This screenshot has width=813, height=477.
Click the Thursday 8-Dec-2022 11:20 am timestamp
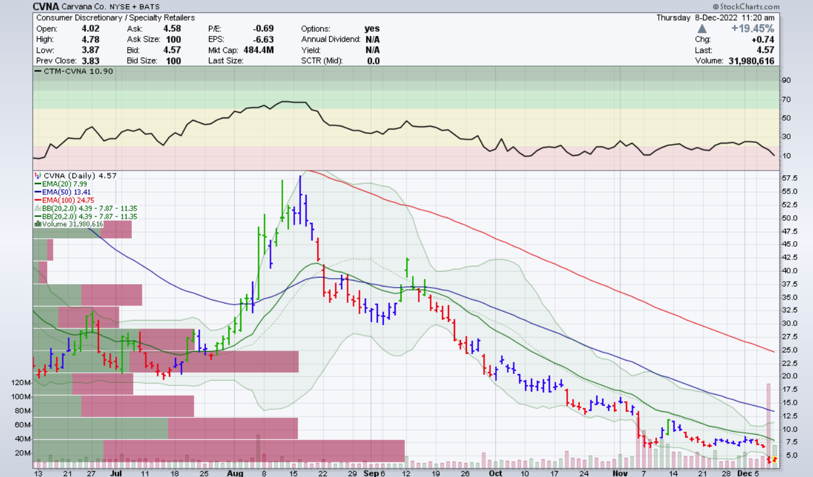tap(716, 18)
